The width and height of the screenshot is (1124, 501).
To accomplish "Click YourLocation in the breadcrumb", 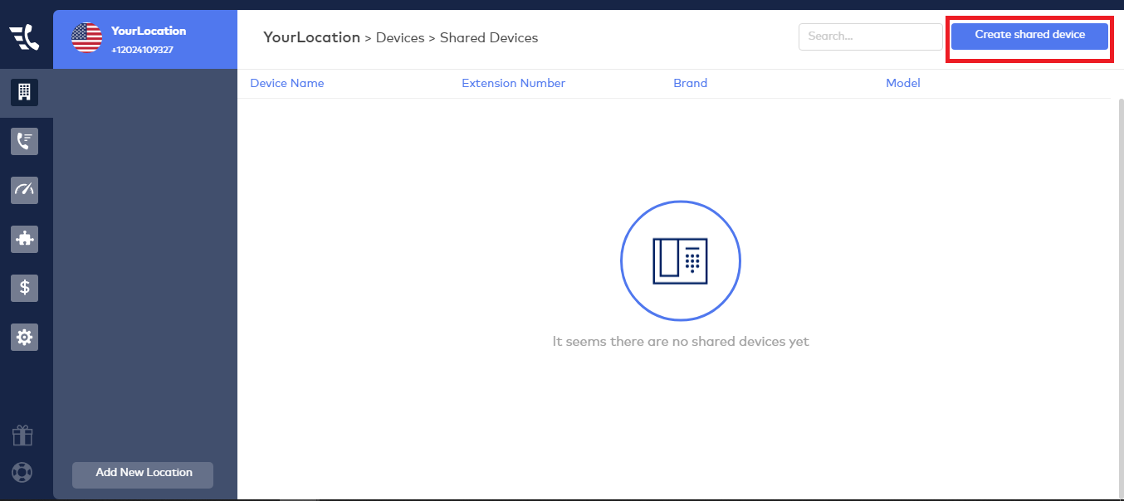I will coord(311,37).
